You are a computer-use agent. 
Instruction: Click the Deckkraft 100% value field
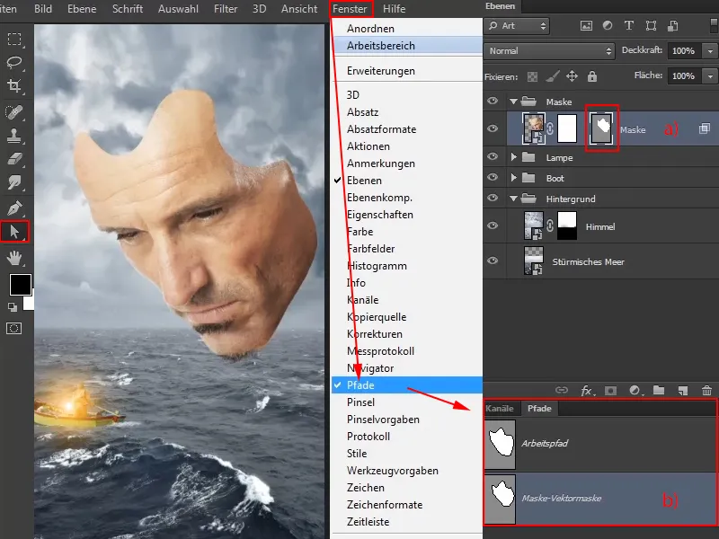click(x=683, y=51)
